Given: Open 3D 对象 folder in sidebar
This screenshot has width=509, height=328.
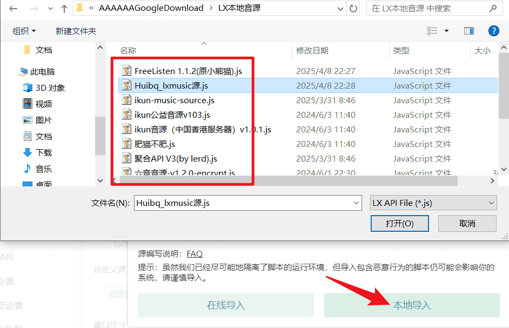Looking at the screenshot, I should click(x=50, y=88).
